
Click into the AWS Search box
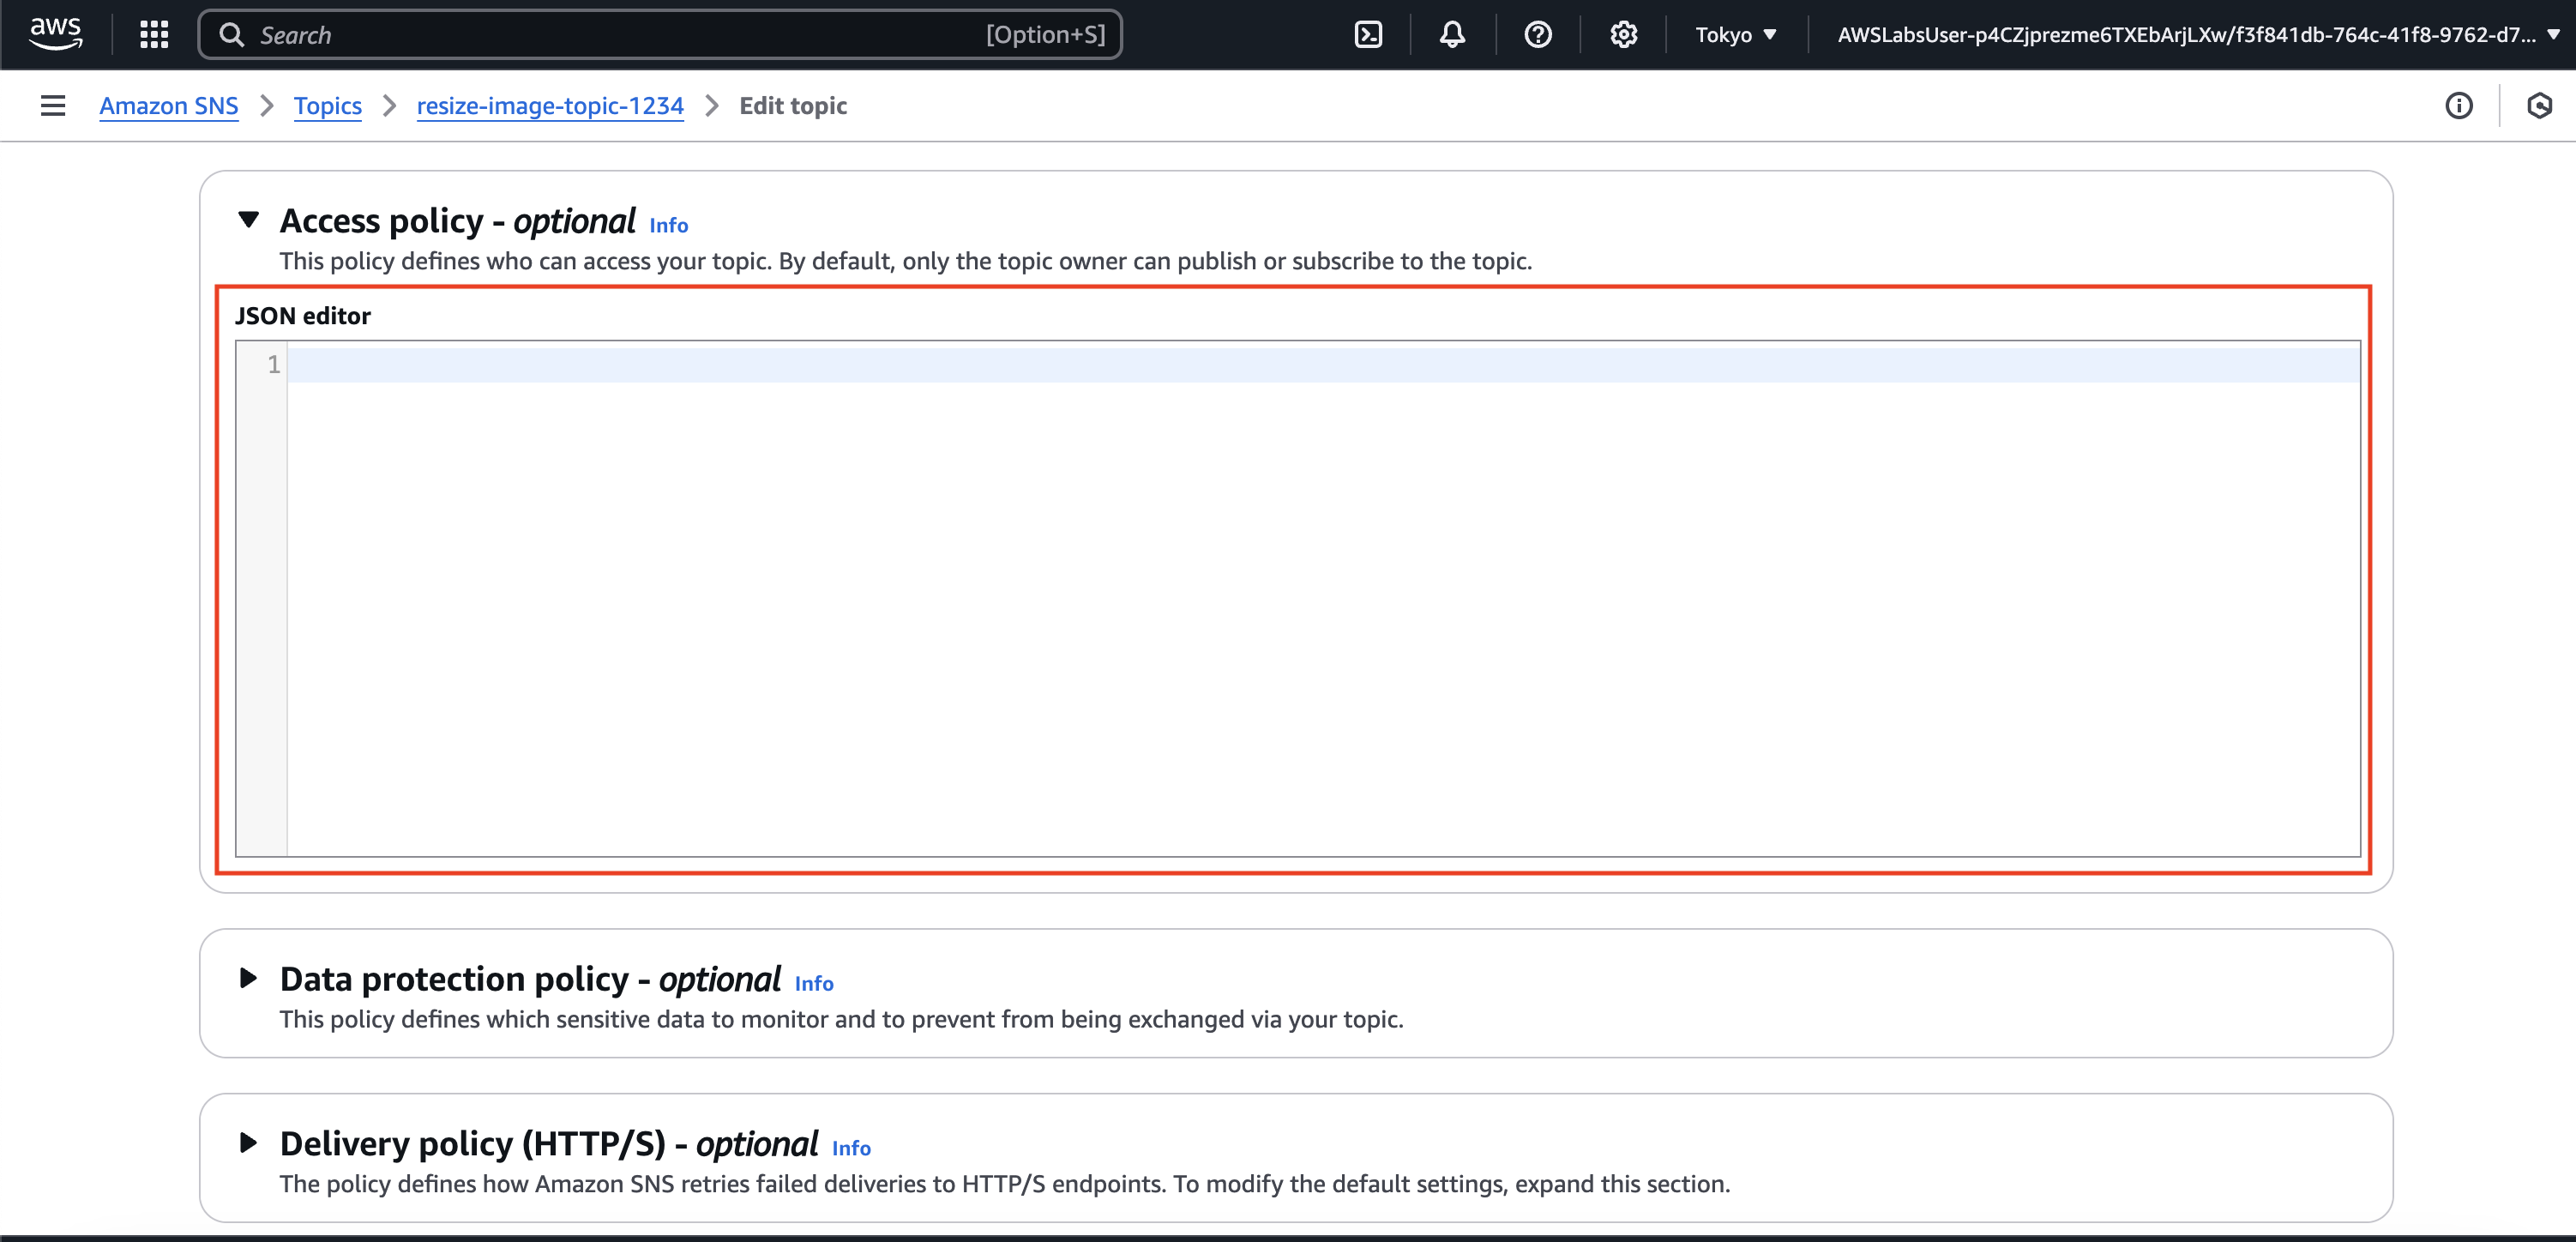pyautogui.click(x=660, y=35)
